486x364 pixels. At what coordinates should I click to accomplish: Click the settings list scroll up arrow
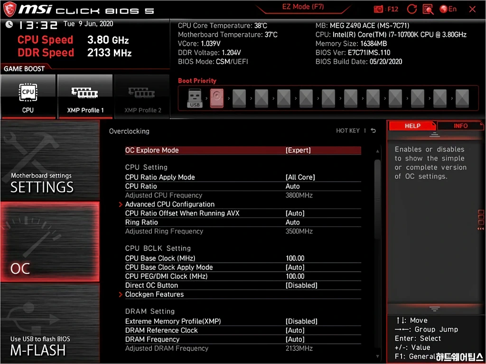377,151
